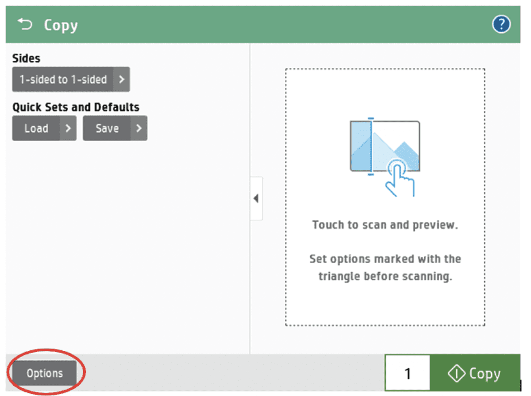Tap Quick Sets and Defaults heading
This screenshot has height=396, width=531.
click(x=75, y=107)
